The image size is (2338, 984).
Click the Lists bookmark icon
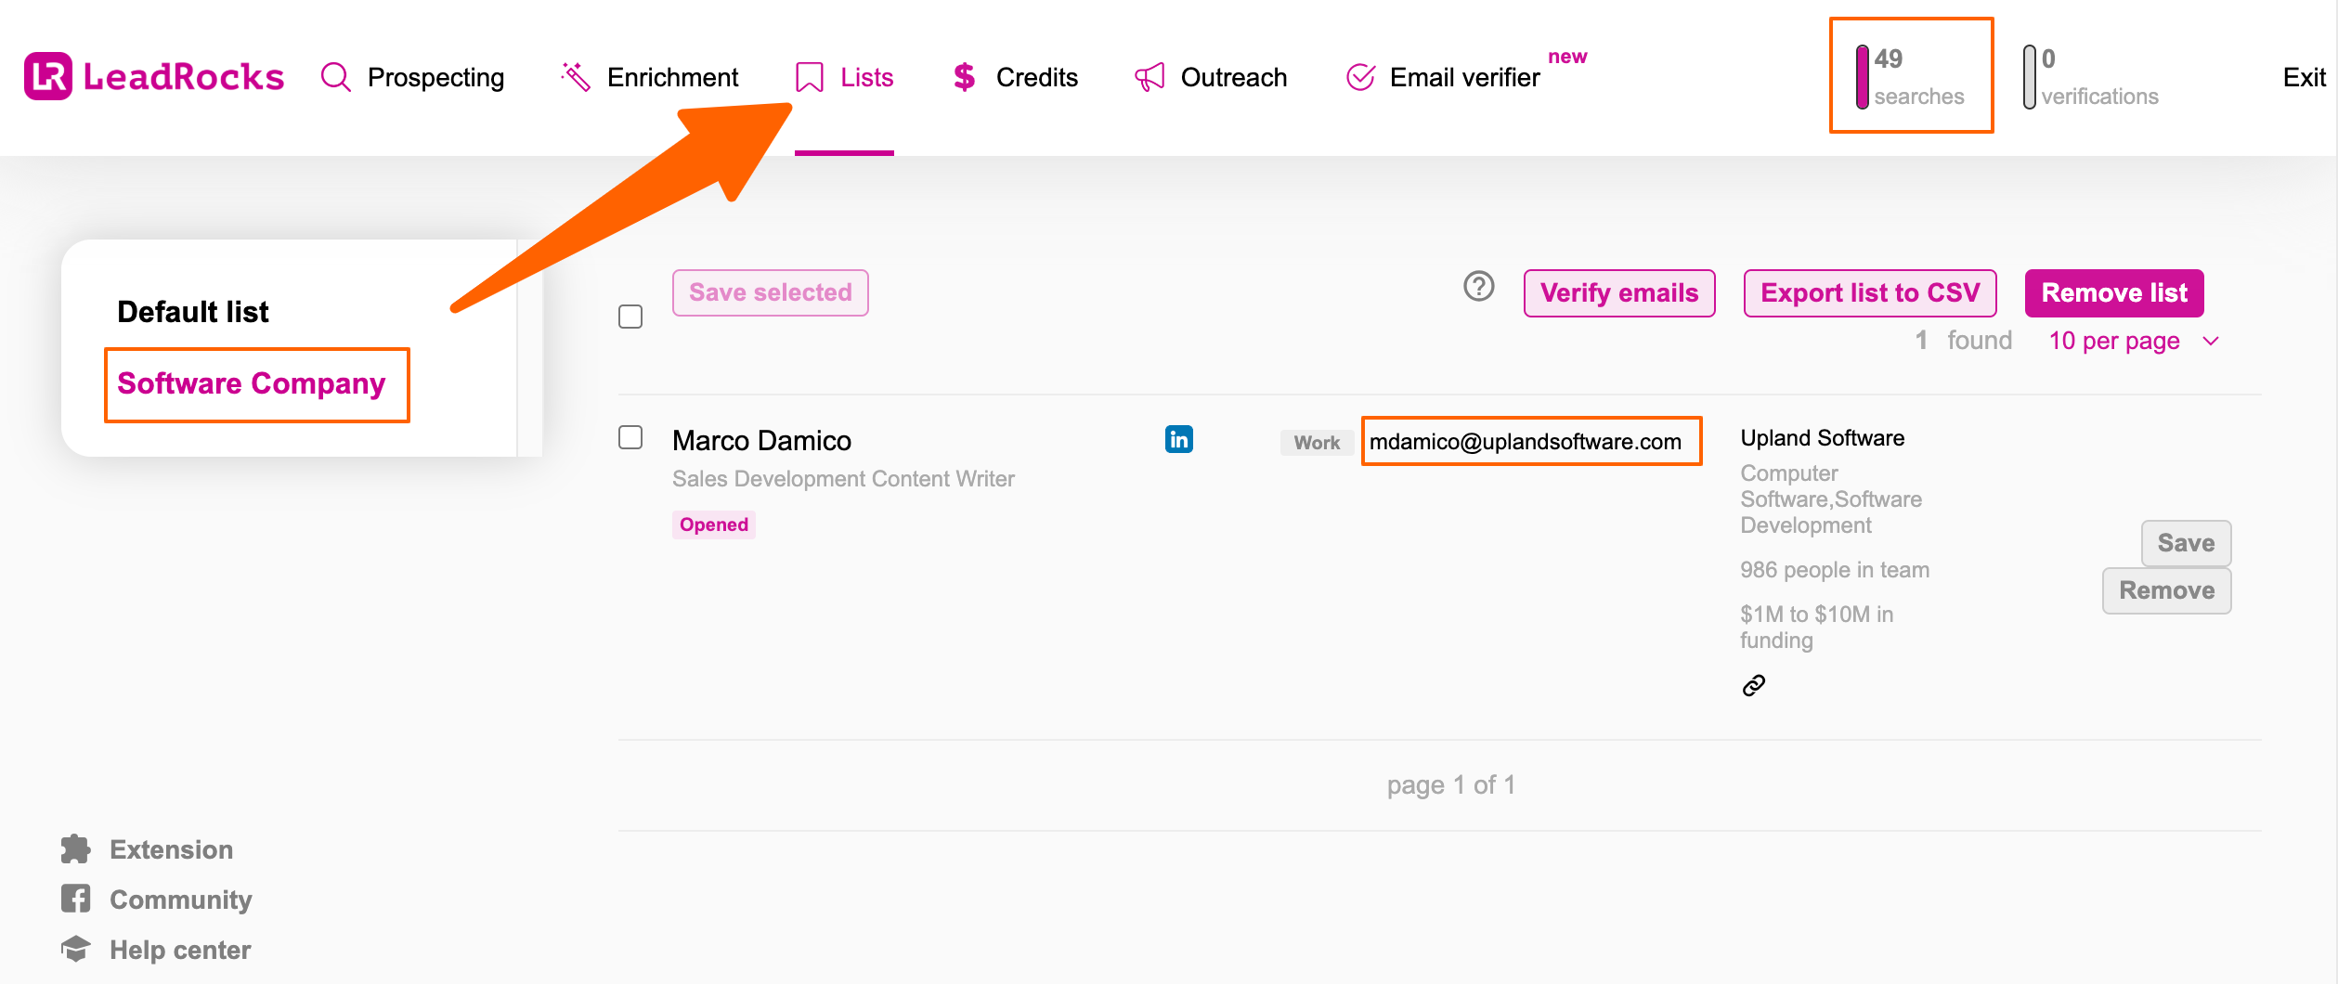click(810, 77)
